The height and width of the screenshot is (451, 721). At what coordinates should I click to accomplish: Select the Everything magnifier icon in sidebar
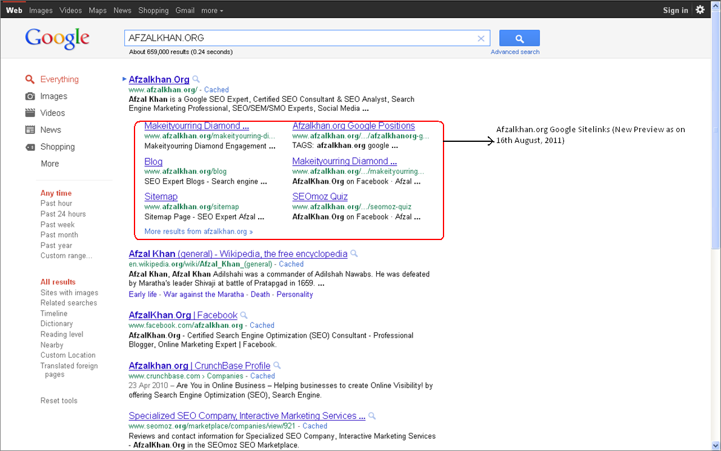click(x=30, y=79)
